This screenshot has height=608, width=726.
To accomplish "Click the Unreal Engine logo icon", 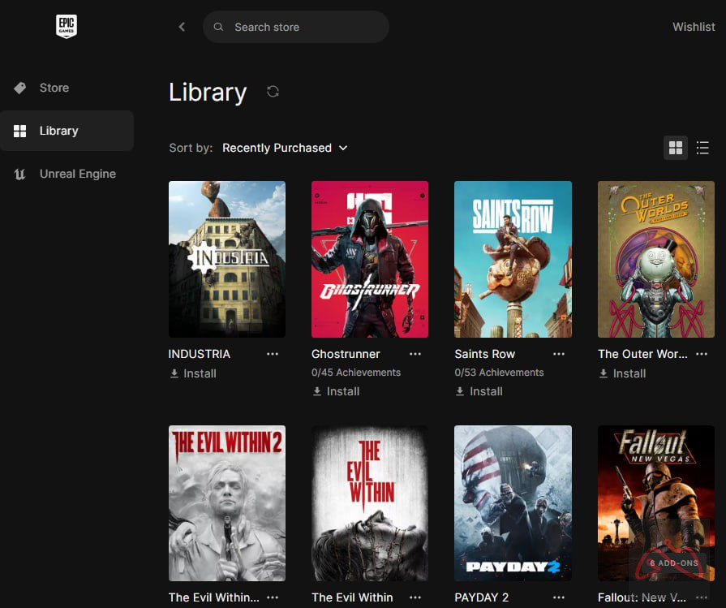I will pos(20,174).
